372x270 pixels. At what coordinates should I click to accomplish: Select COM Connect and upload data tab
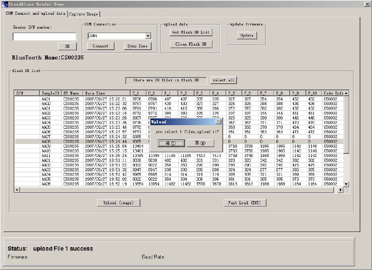[36, 13]
